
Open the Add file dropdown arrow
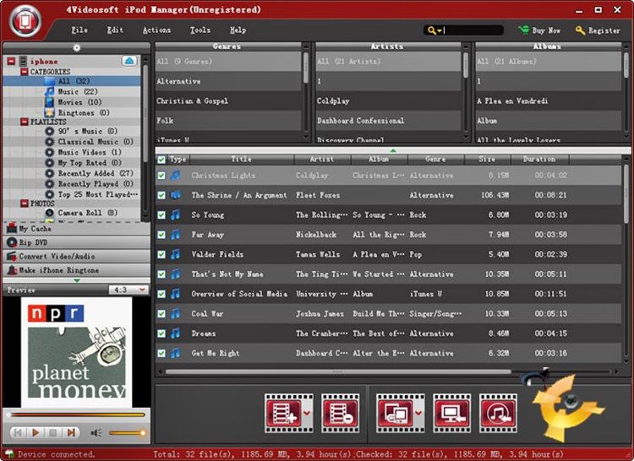coord(305,412)
